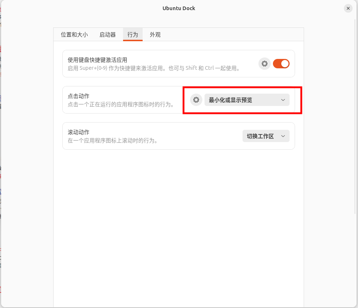Switch to the 位置和大小 tab

tap(74, 35)
